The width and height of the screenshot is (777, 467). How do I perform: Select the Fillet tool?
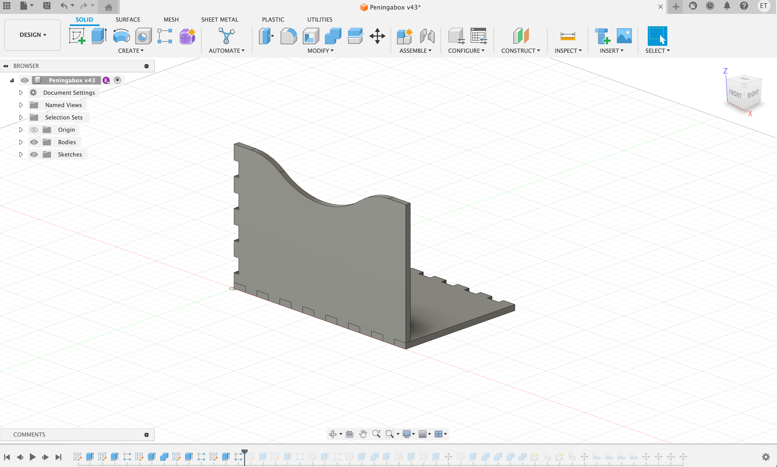pyautogui.click(x=288, y=36)
